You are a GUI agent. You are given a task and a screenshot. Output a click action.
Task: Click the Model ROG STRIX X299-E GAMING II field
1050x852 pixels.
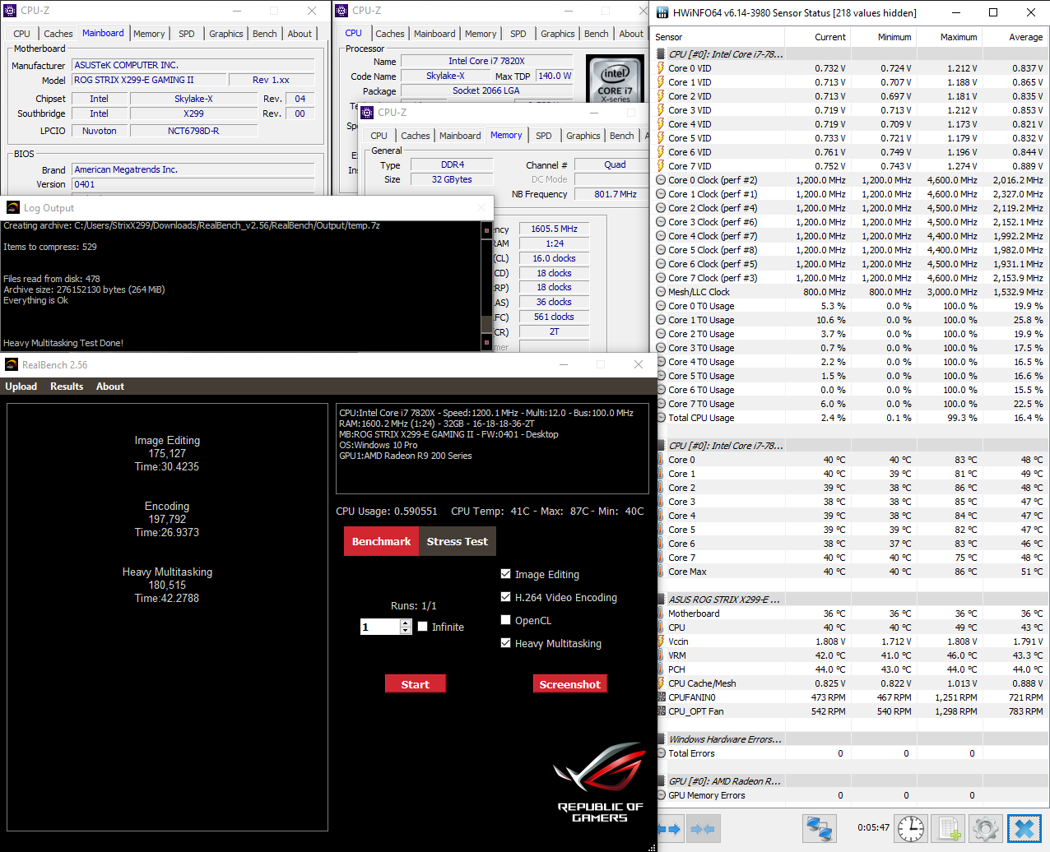(x=149, y=80)
